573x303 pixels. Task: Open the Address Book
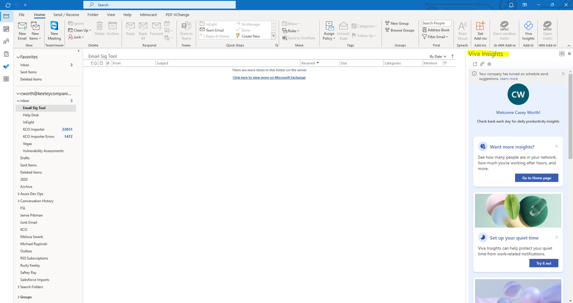(x=436, y=30)
